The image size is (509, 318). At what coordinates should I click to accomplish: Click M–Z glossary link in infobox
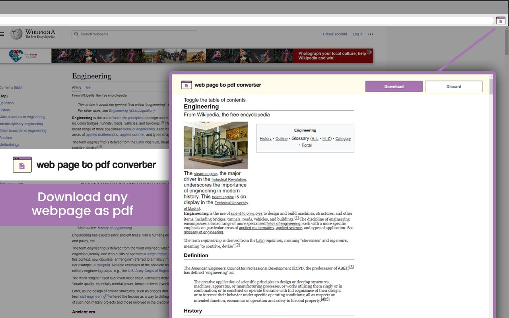326,139
